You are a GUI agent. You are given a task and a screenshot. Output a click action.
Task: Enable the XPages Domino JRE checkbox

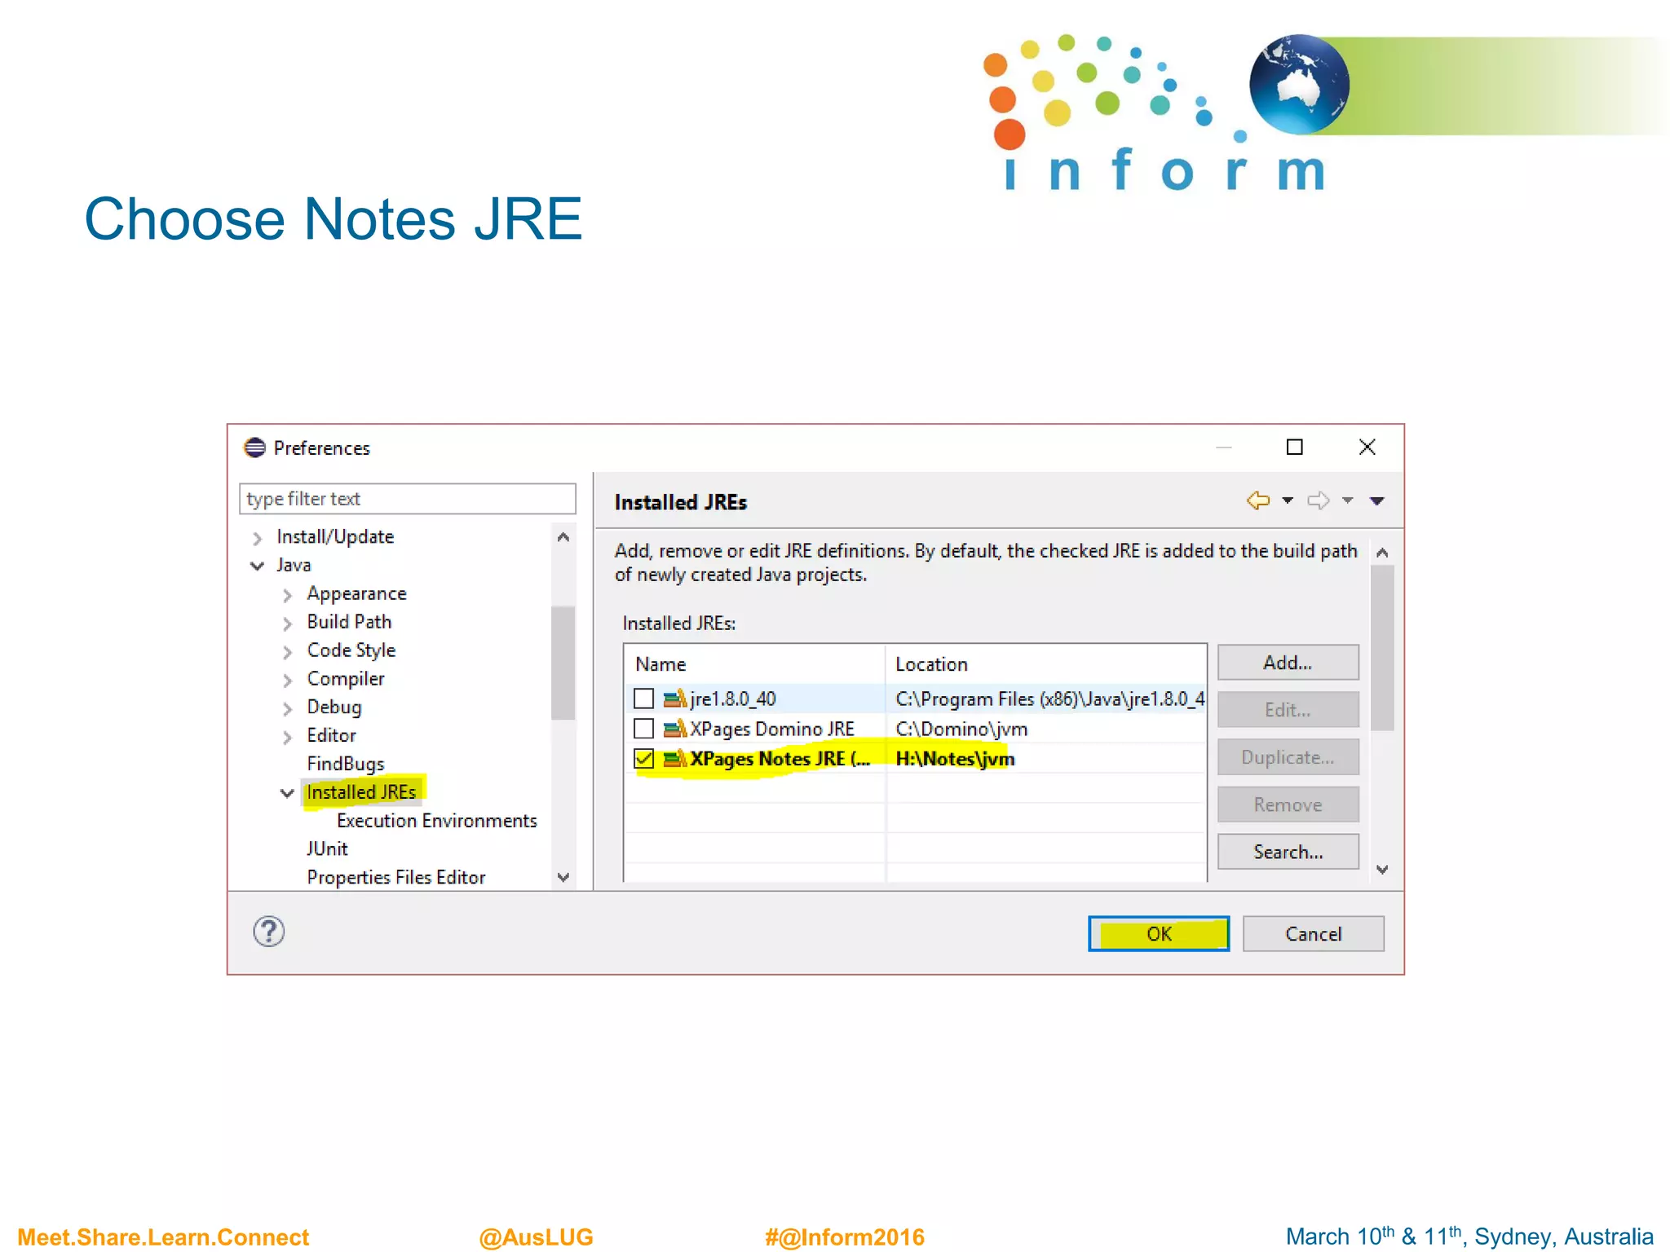(x=643, y=729)
